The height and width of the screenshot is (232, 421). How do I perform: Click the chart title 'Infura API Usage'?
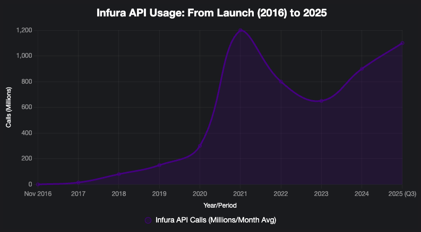(x=212, y=13)
